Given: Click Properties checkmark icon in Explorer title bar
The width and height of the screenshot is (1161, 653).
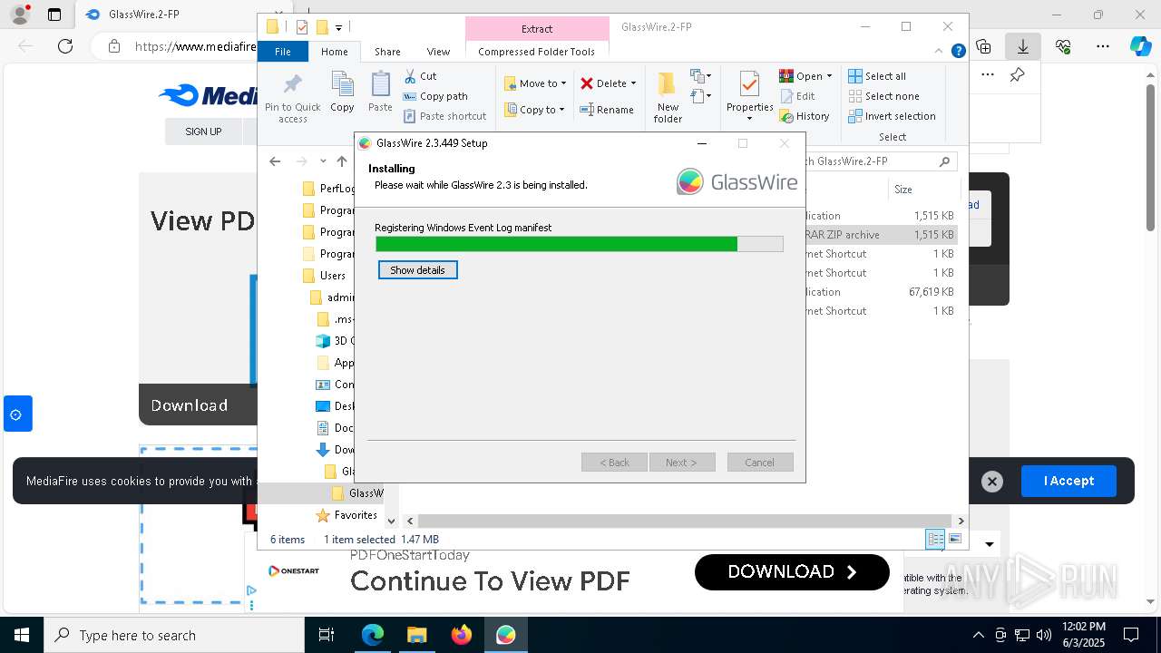Looking at the screenshot, I should pos(302,27).
